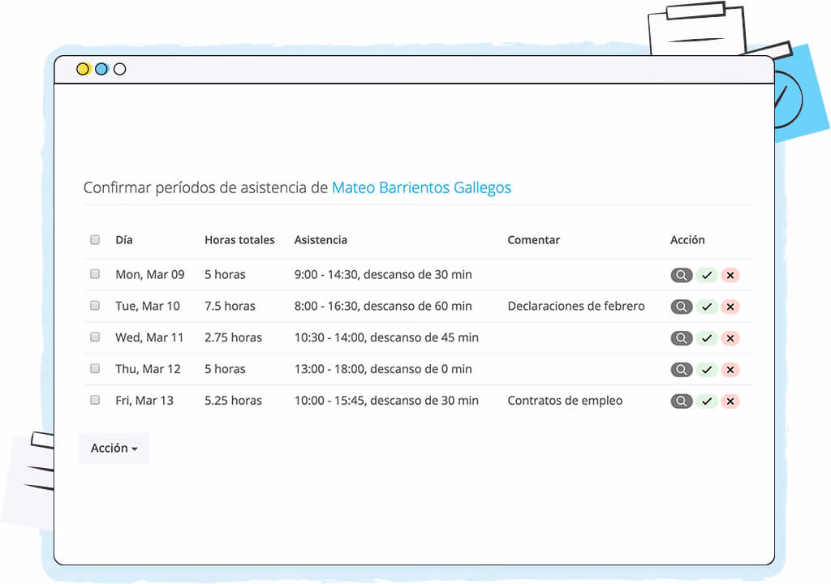Tick the Fri, Mar 13 row checkbox
831x584 pixels.
click(95, 400)
